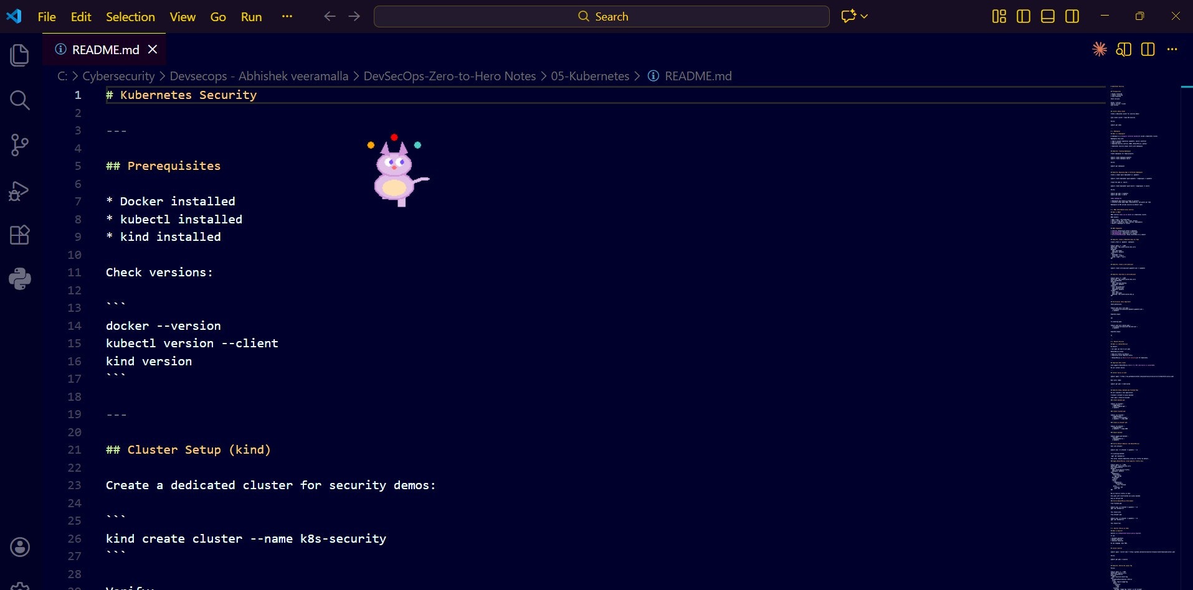Open DevSecOps-Zero-to-Hero Notes breadcrumb
Viewport: 1193px width, 590px height.
[450, 76]
